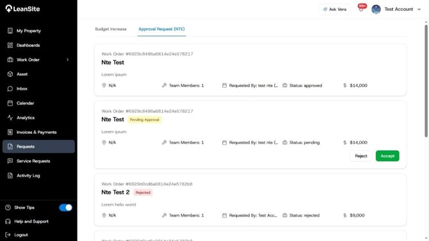Click the Asset cube icon

(x=10, y=74)
